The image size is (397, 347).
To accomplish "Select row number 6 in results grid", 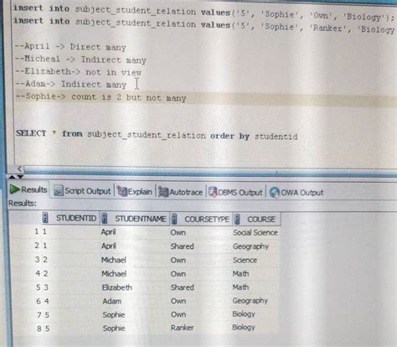I will (x=39, y=301).
